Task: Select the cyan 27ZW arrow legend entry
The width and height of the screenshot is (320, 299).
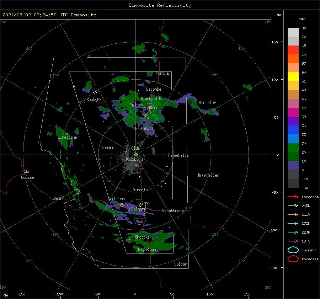Action: 293,224
